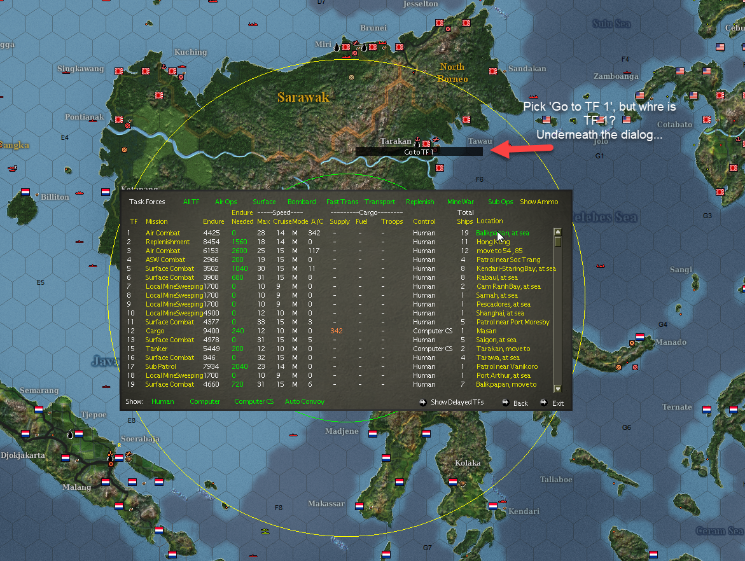The height and width of the screenshot is (561, 745).
Task: Click location 'Pescadores, at sea'
Action: (x=503, y=305)
